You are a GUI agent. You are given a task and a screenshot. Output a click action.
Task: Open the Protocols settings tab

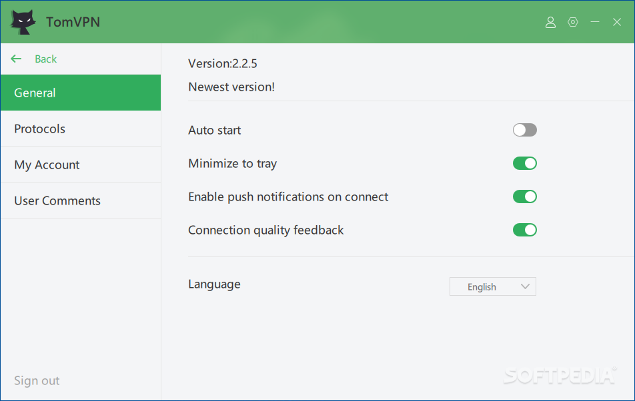click(81, 129)
